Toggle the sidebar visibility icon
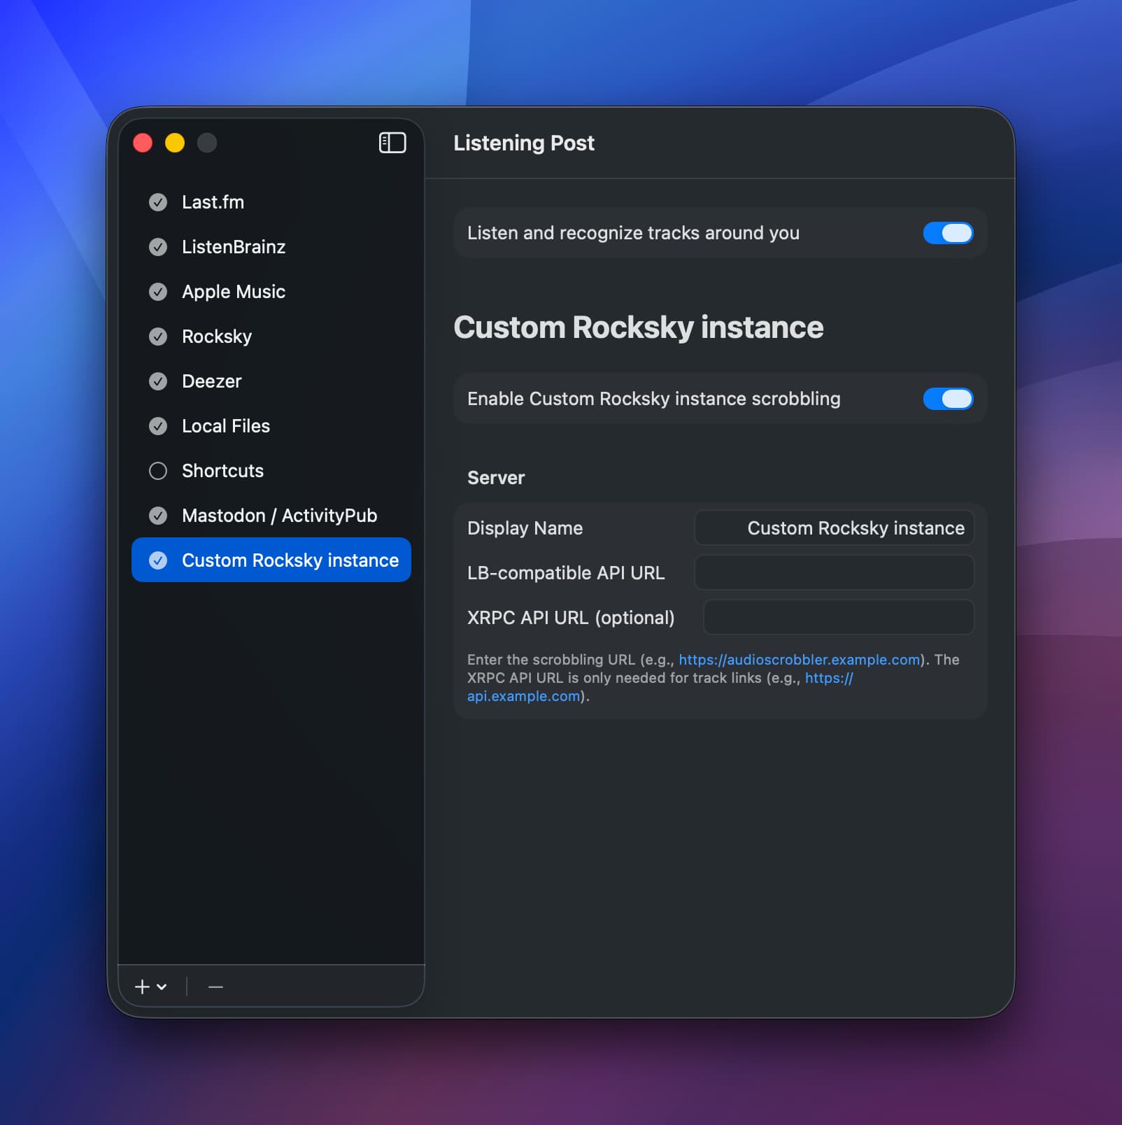The height and width of the screenshot is (1125, 1122). point(392,143)
